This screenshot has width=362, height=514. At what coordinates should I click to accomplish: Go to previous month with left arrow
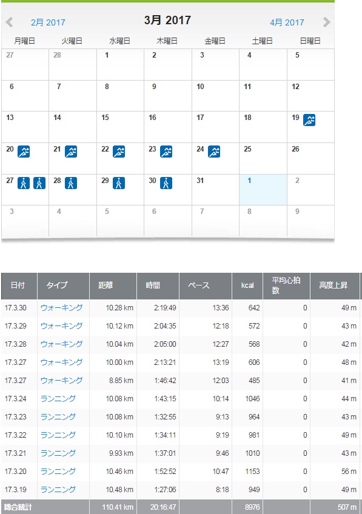9,22
